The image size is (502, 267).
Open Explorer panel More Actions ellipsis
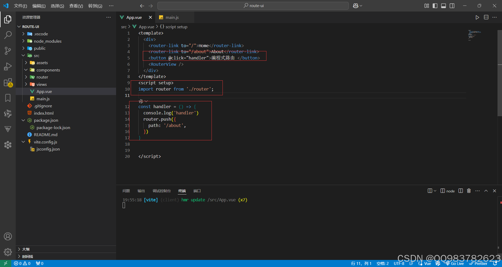click(109, 17)
